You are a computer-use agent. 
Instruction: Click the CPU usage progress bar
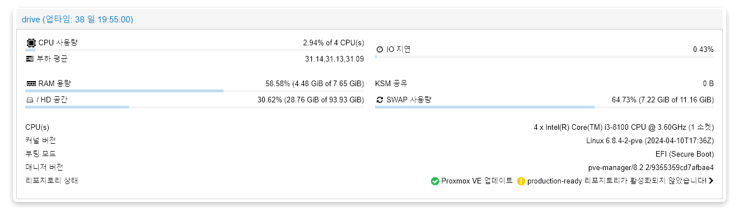pyautogui.click(x=195, y=50)
